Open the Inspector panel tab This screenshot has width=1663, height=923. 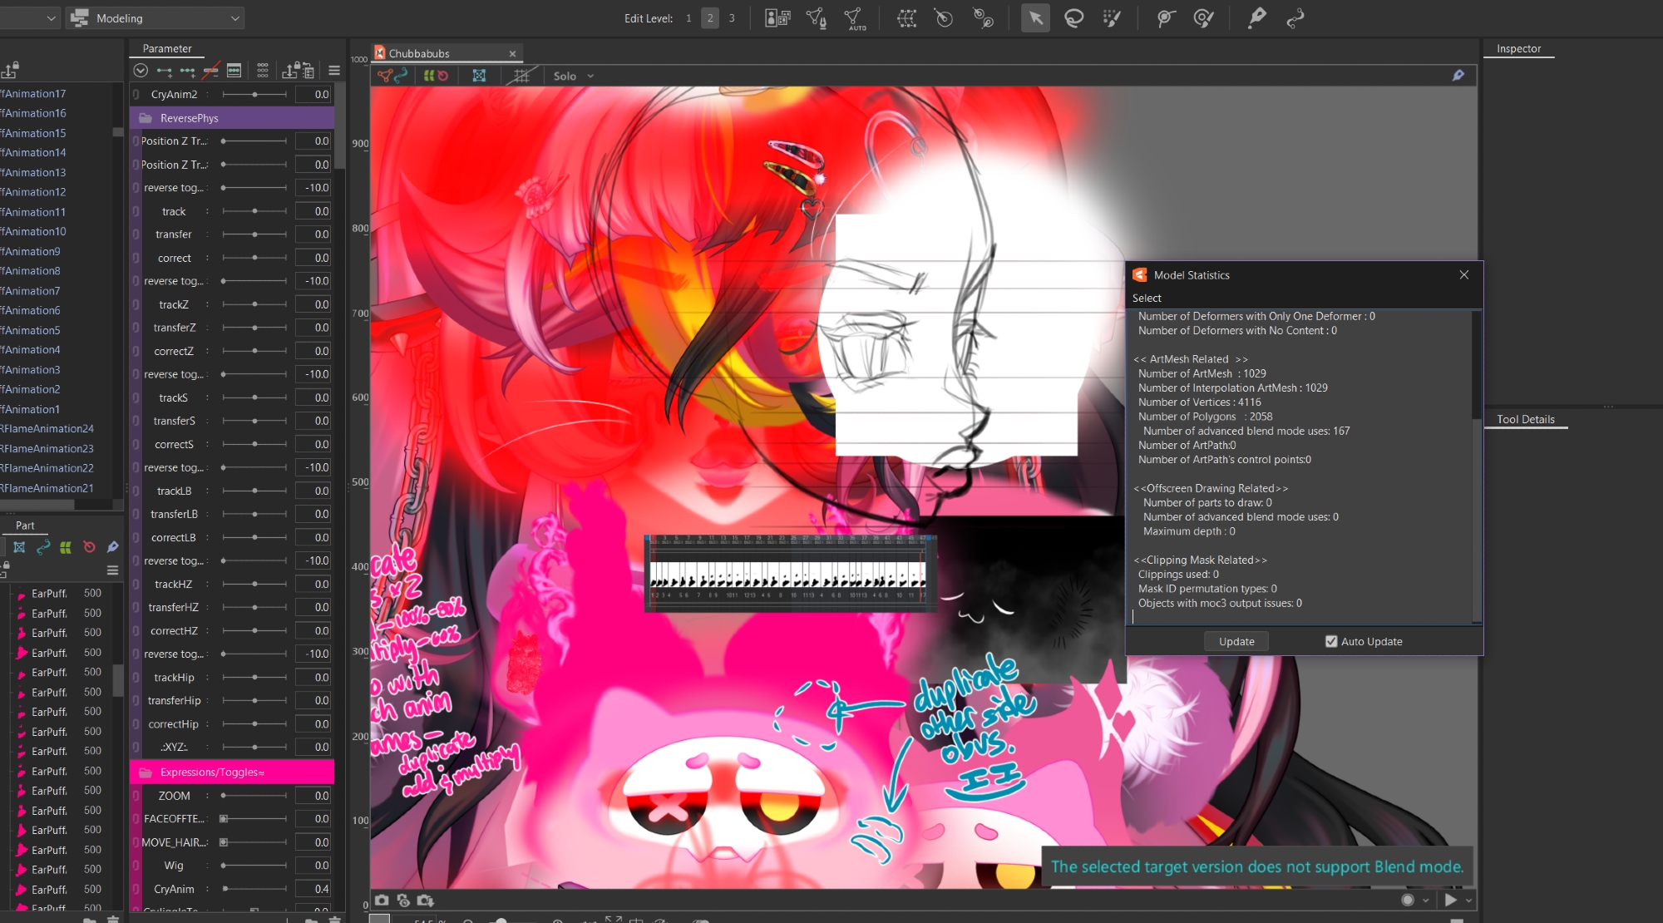click(1518, 49)
